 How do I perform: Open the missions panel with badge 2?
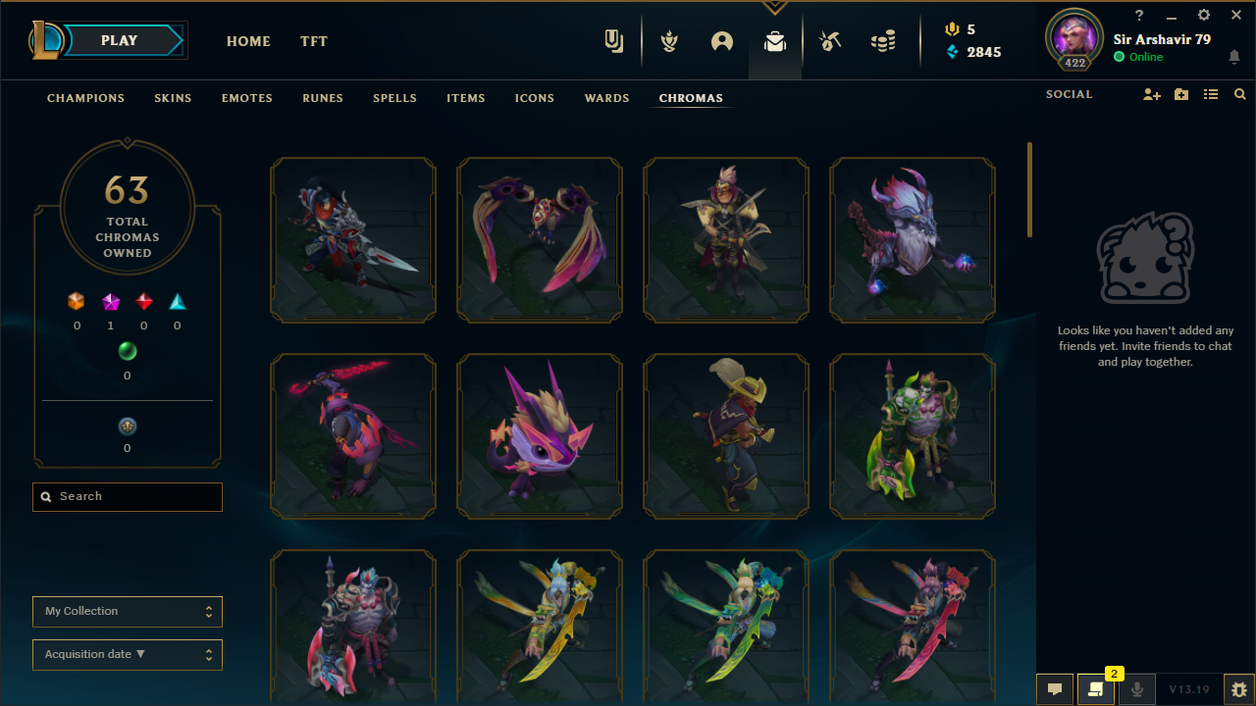[1095, 689]
